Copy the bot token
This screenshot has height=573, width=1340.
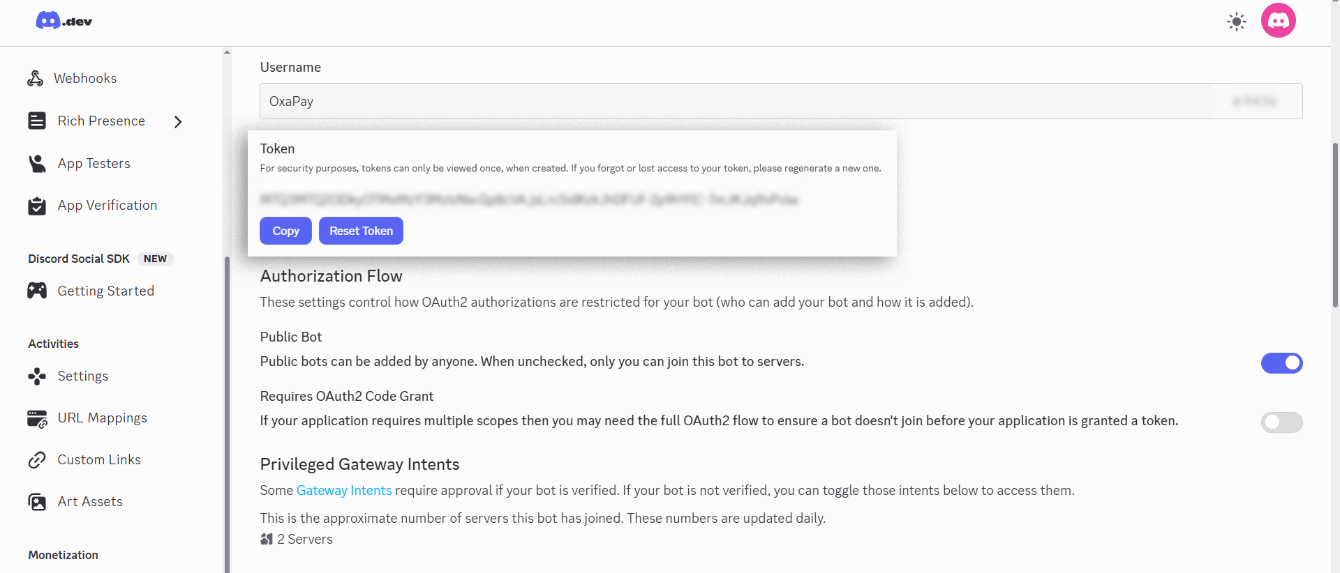(x=285, y=231)
